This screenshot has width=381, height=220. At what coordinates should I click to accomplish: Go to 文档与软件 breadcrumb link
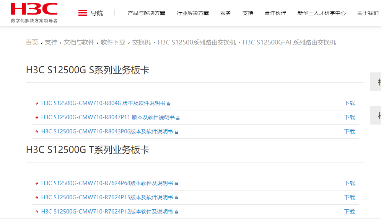click(x=79, y=42)
